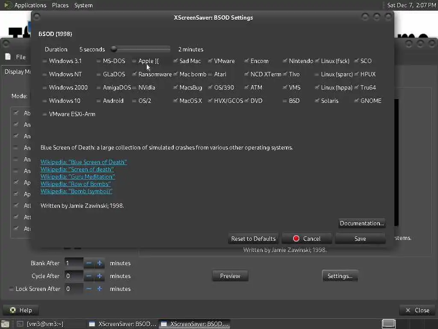Uncheck the Sad Mac option
This screenshot has height=329, width=438.
[175, 61]
